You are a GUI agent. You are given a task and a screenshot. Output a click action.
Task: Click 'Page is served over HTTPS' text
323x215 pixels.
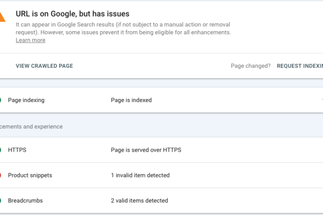coord(146,150)
